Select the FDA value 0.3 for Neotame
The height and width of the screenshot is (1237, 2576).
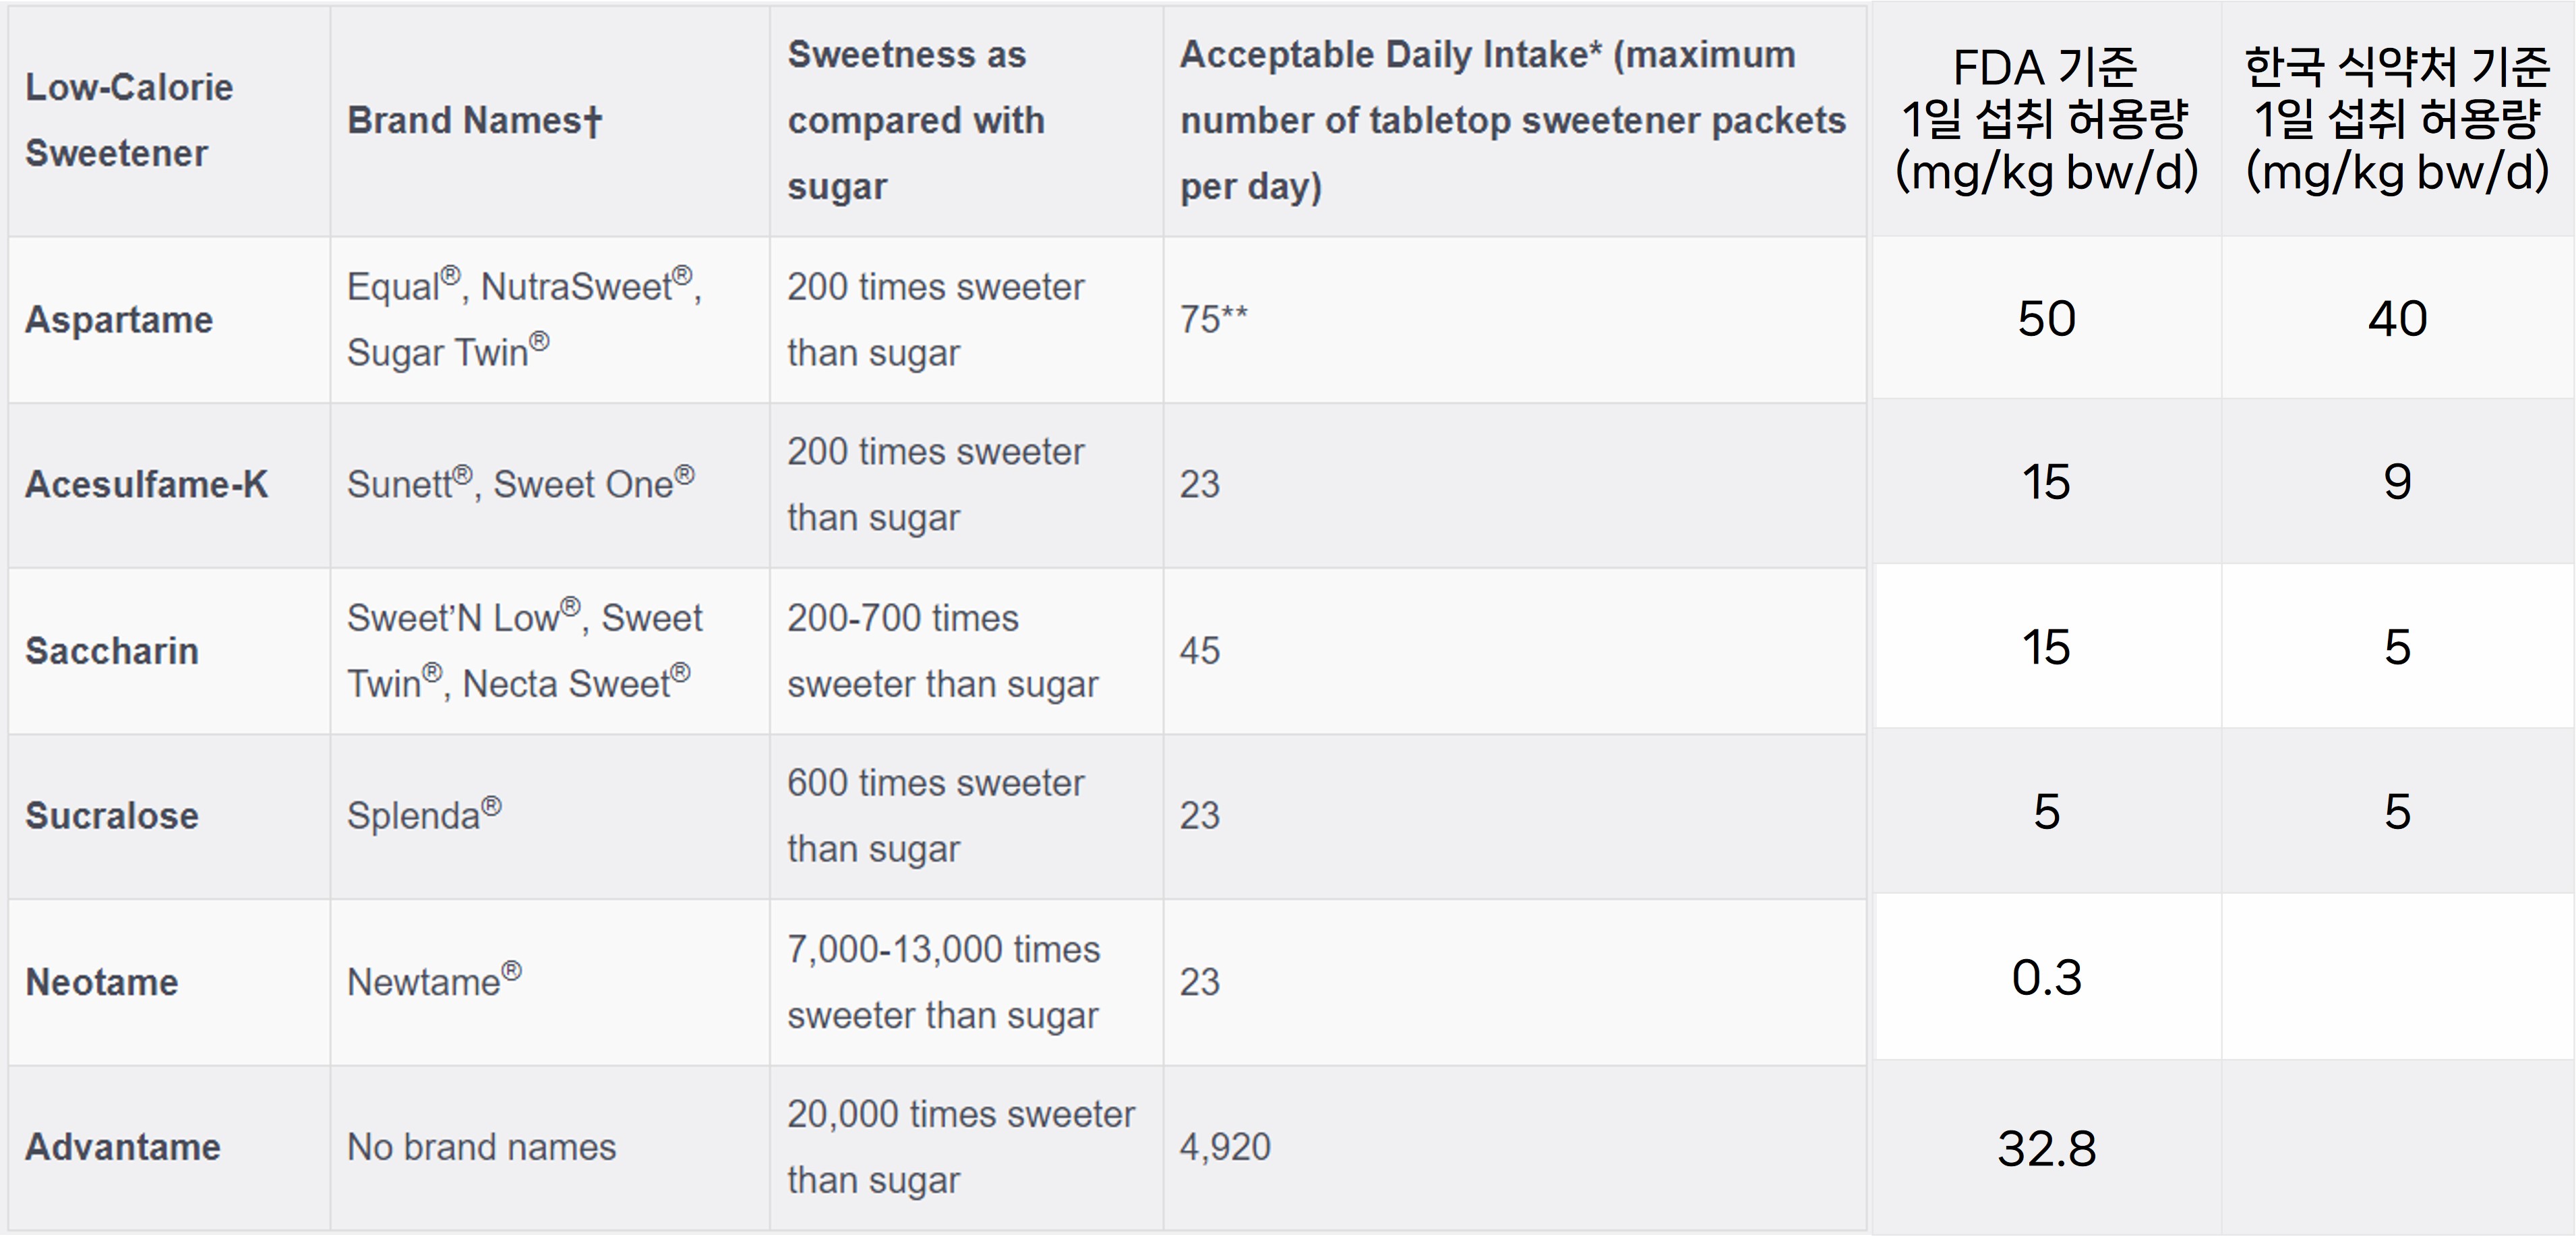click(x=2046, y=978)
